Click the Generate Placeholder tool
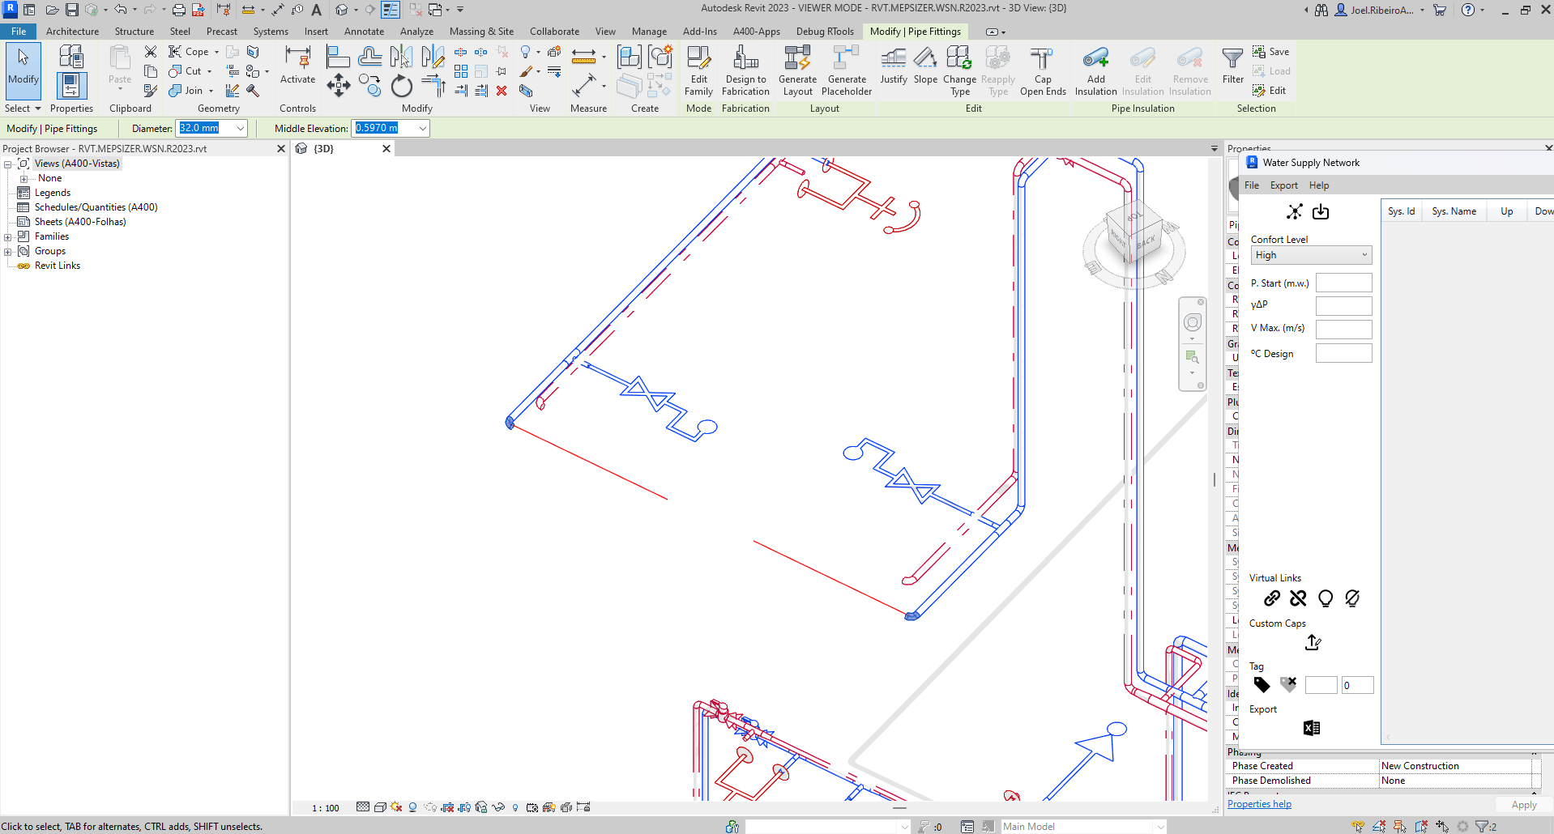The image size is (1554, 834). click(x=847, y=70)
